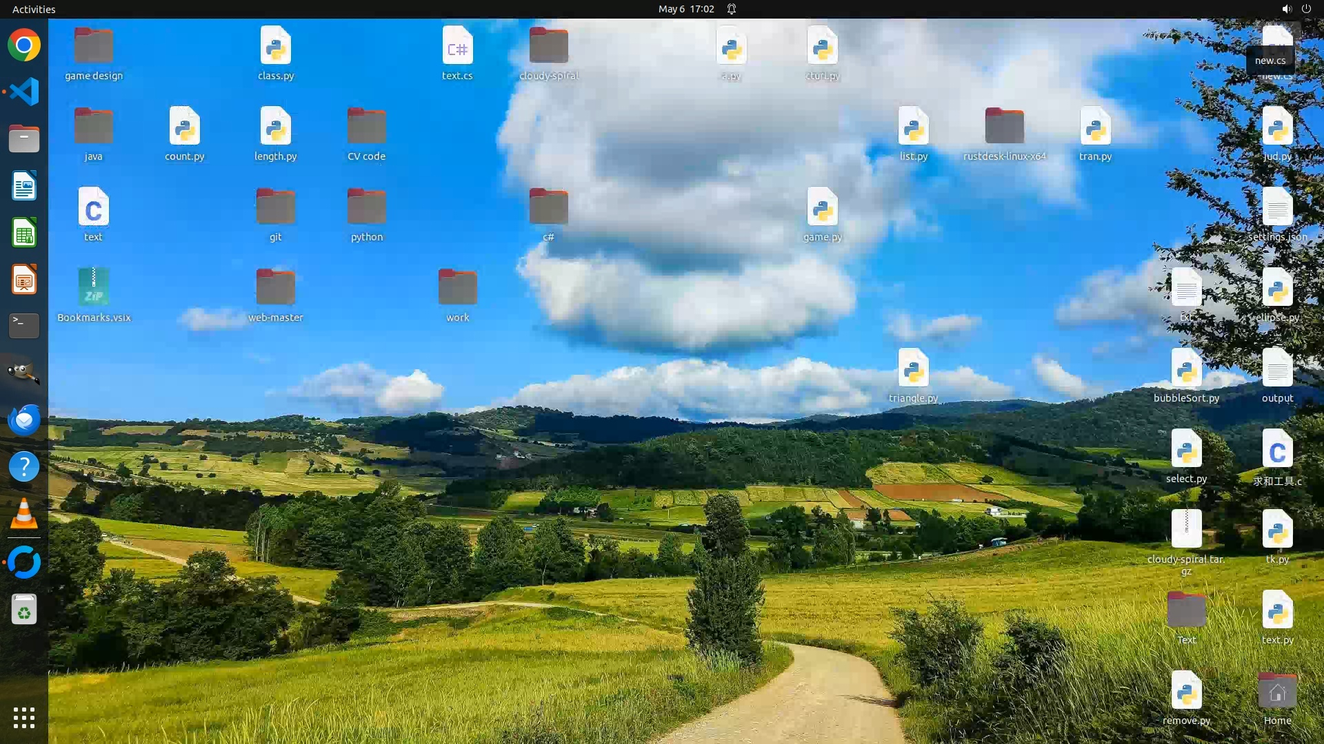This screenshot has width=1324, height=744.
Task: Show Applications grid button
Action: pos(24,718)
